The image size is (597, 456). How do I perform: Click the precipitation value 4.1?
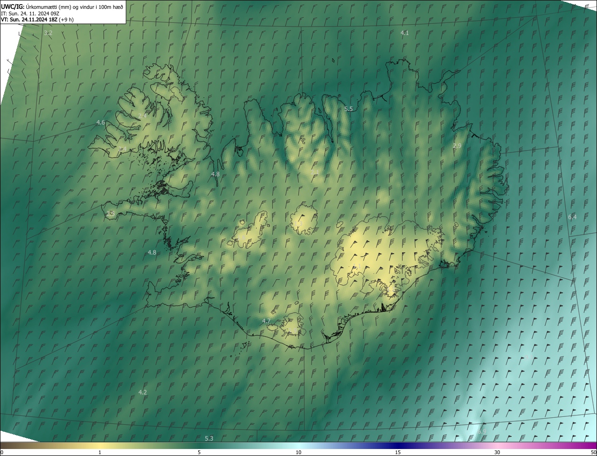click(404, 33)
